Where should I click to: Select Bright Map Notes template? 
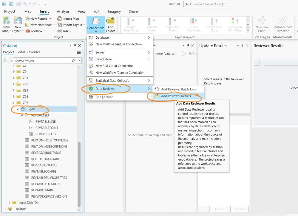(131, 25)
